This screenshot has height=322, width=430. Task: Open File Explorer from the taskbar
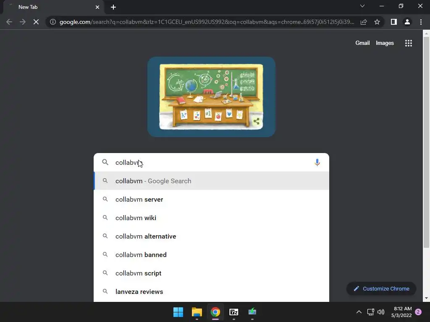(x=197, y=312)
